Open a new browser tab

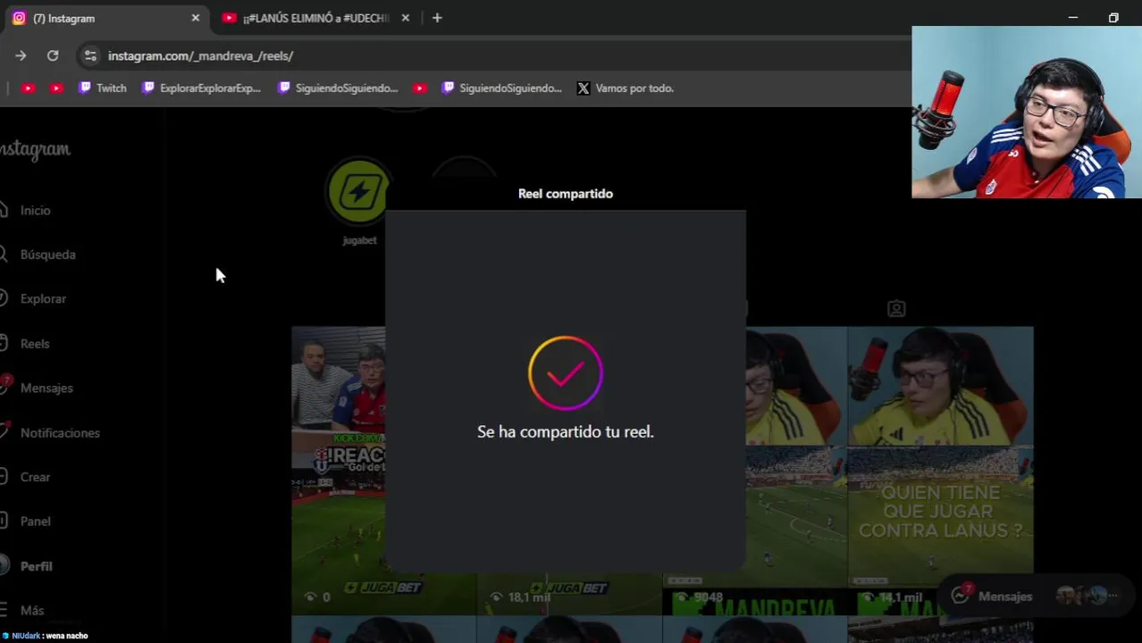point(437,18)
